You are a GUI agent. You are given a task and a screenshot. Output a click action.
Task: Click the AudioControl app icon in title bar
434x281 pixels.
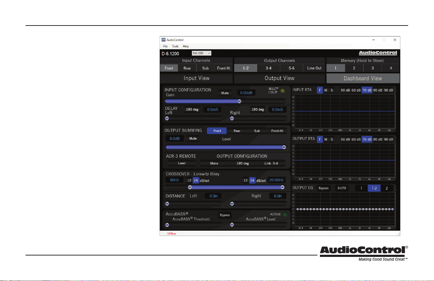tap(163, 40)
